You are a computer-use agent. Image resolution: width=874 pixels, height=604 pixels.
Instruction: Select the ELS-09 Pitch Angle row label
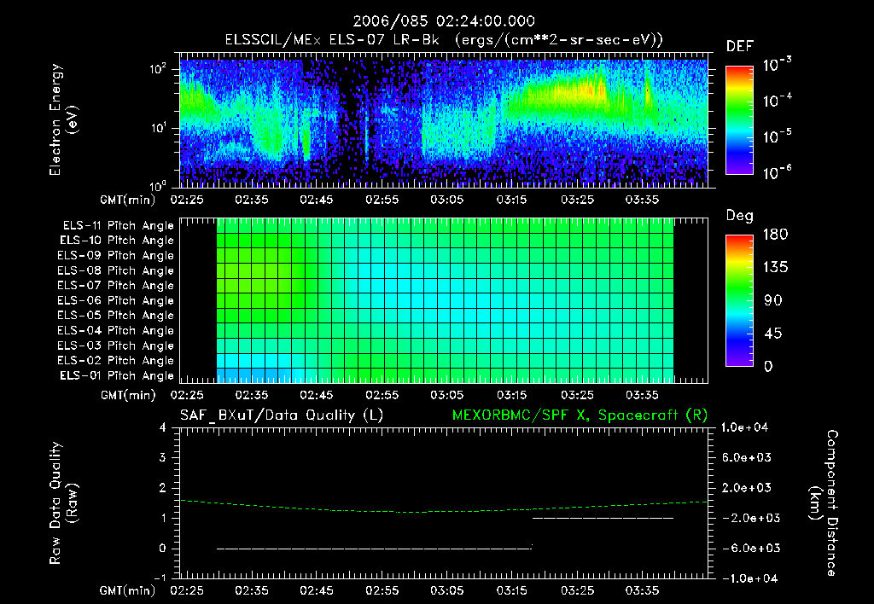[x=115, y=256]
